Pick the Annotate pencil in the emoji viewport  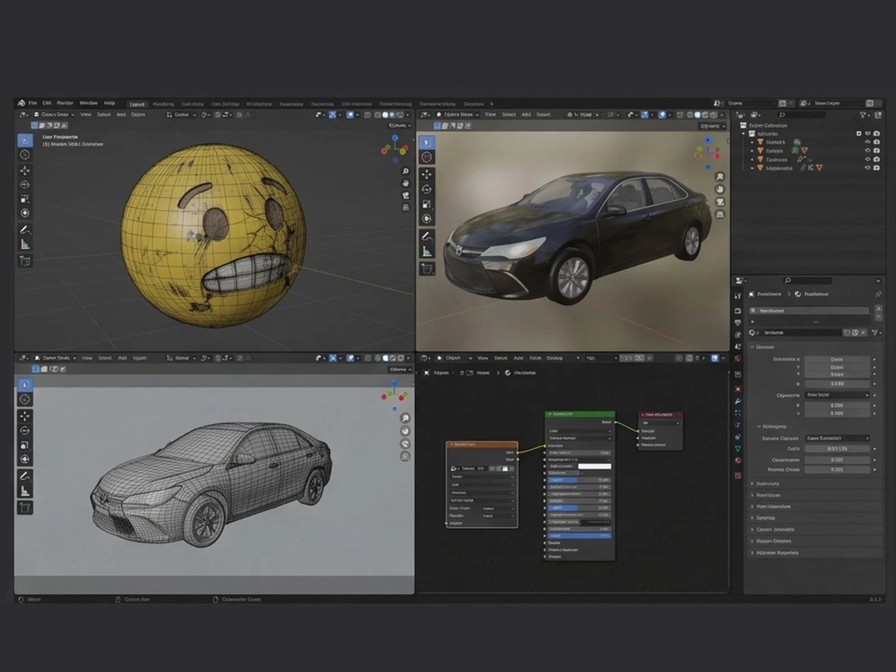(25, 230)
